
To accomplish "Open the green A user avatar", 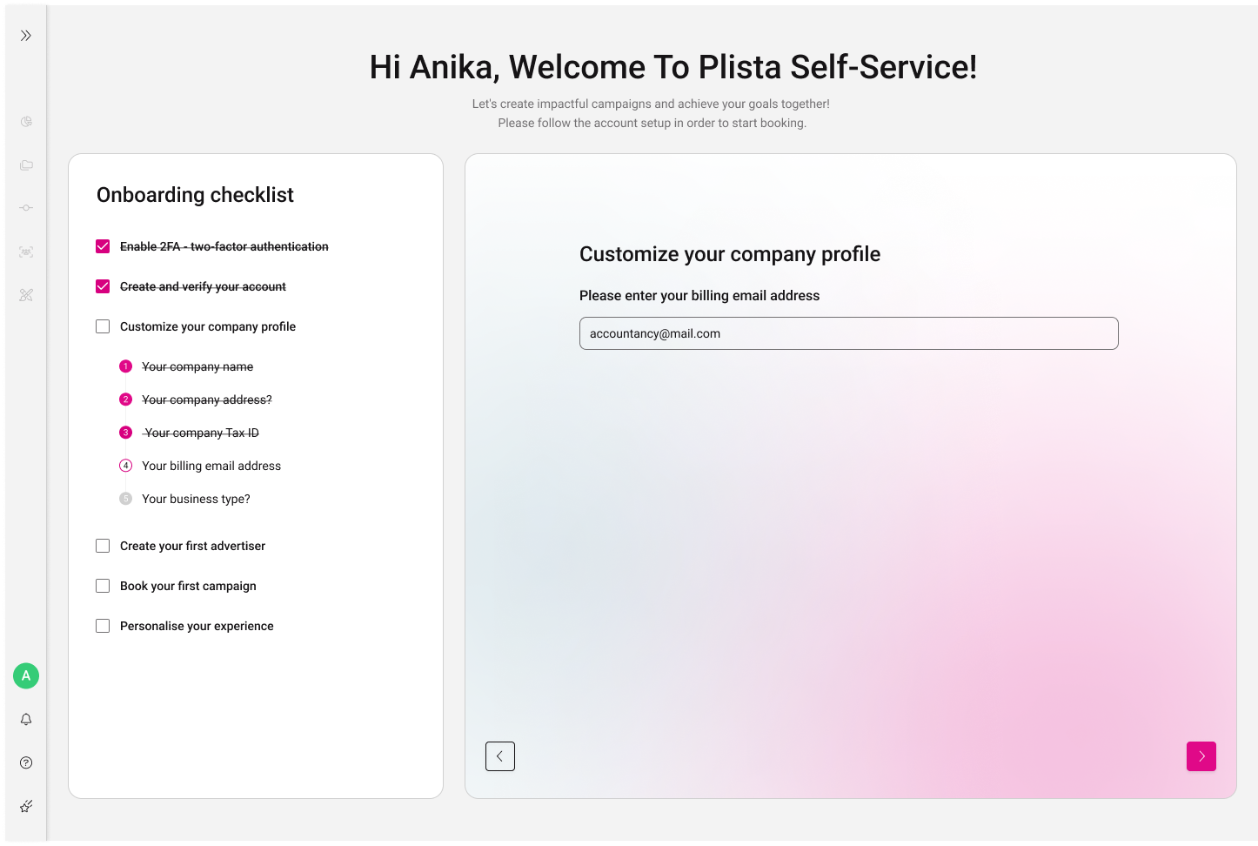I will click(x=26, y=675).
